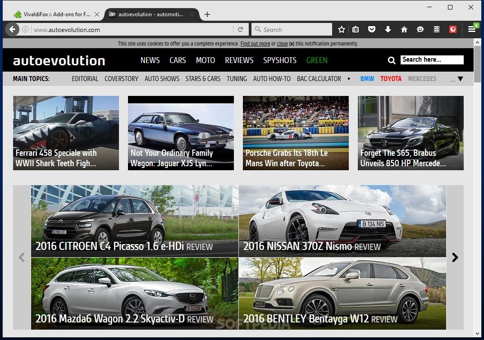Open the Mazda6 Wagon Skyactiv-D review
484x340 pixels.
pyautogui.click(x=135, y=294)
